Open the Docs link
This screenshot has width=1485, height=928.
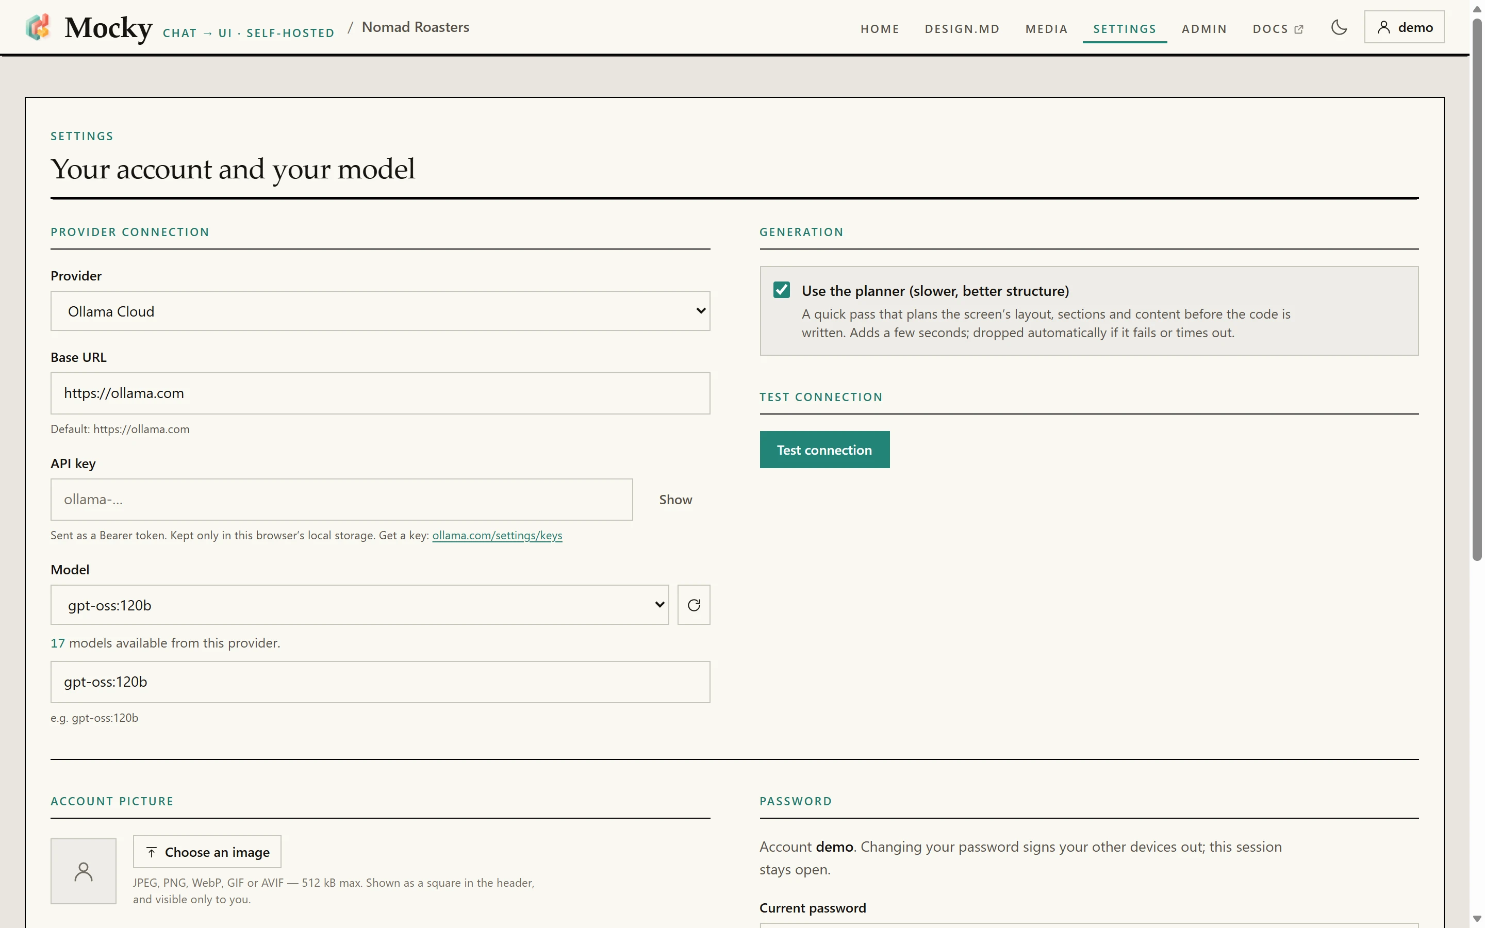pyautogui.click(x=1278, y=29)
